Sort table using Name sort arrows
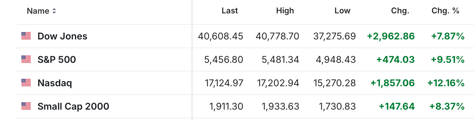 (54, 11)
